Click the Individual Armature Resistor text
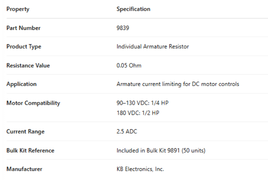Viewport: 268px width, 180px height. [x=153, y=47]
